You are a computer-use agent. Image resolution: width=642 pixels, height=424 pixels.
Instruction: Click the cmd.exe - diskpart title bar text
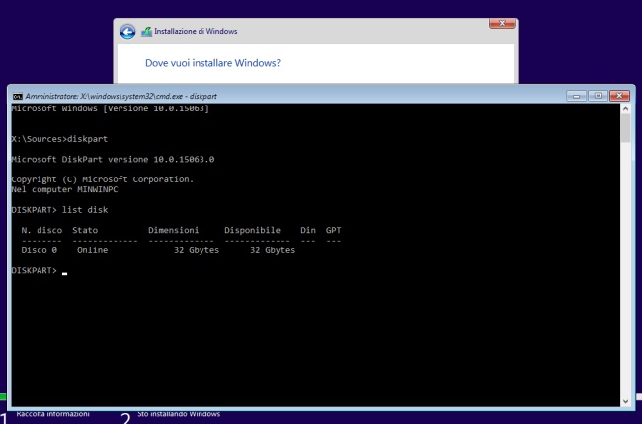click(121, 96)
